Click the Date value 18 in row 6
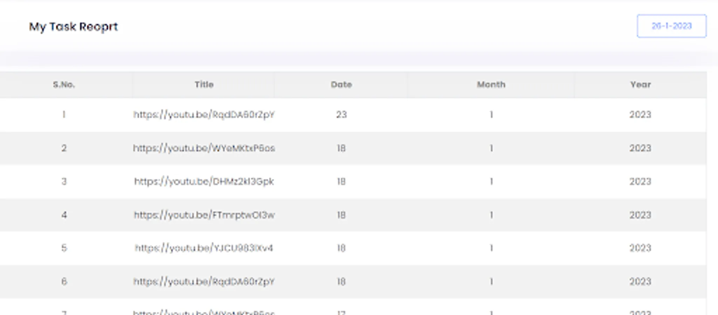The width and height of the screenshot is (718, 315). click(341, 281)
